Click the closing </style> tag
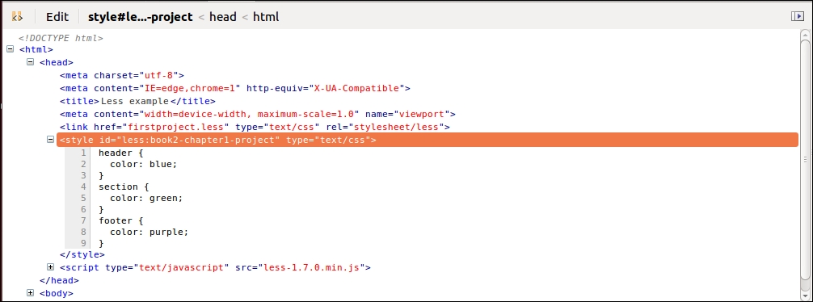813x302 pixels. point(82,254)
